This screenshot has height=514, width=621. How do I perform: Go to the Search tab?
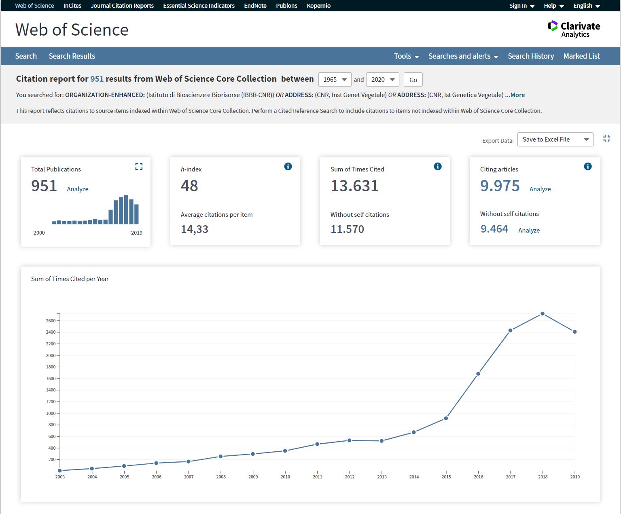click(26, 56)
